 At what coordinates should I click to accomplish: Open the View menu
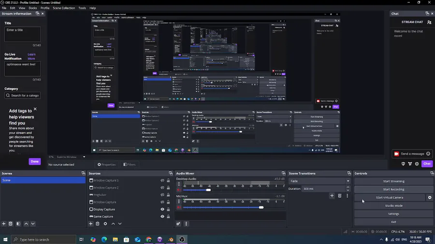tap(22, 8)
